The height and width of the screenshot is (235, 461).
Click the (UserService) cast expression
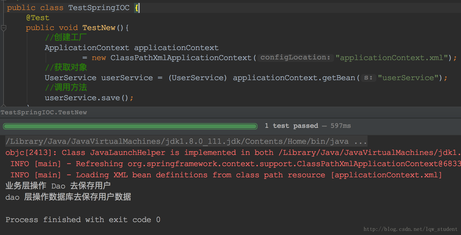[198, 78]
